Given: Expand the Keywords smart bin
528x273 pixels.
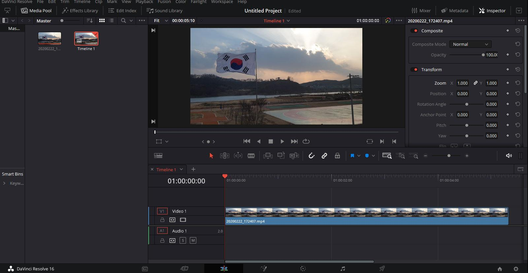Looking at the screenshot, I should 4,183.
